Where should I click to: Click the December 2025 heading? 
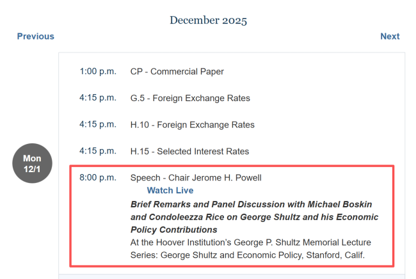[208, 20]
